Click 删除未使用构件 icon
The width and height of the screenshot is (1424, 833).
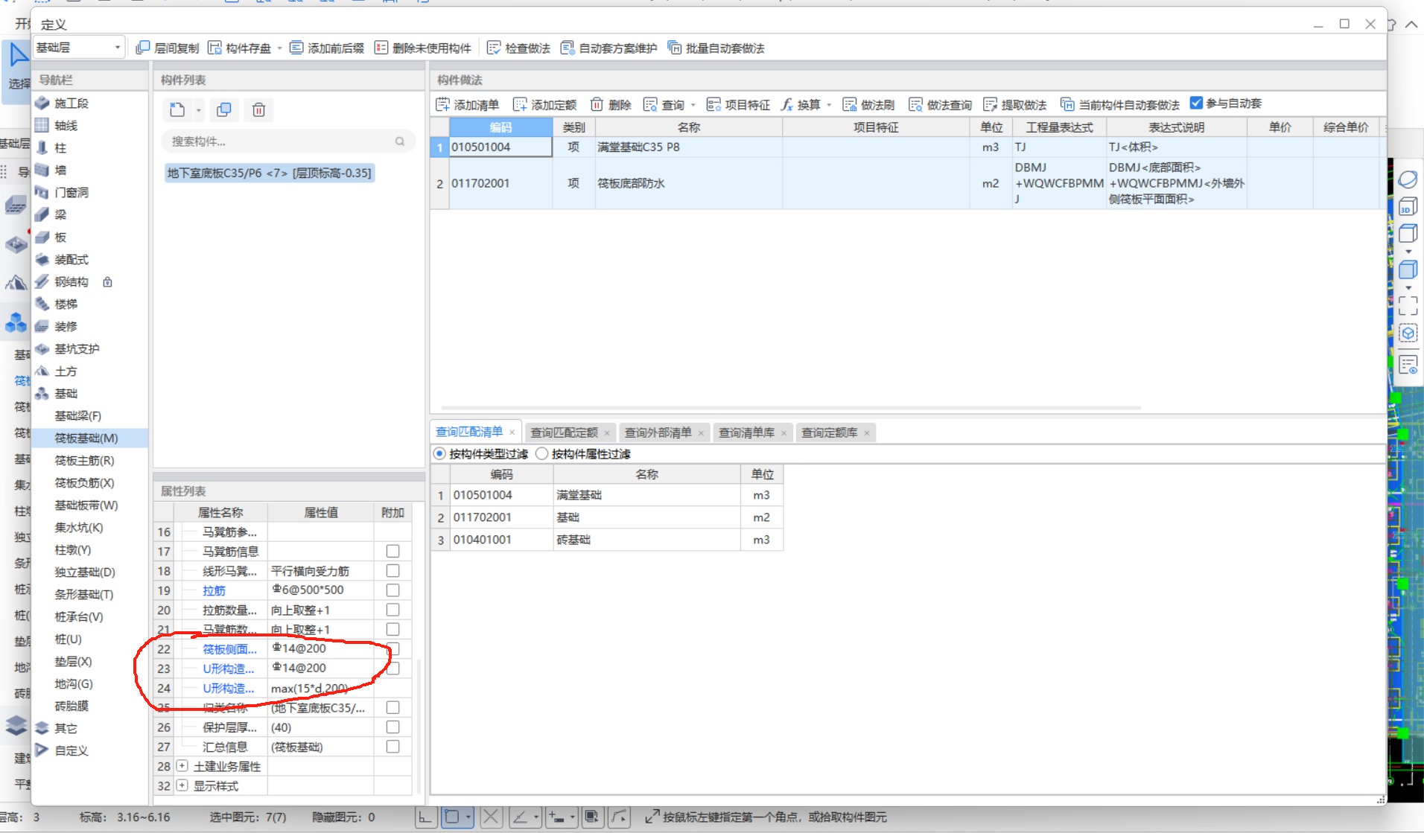point(381,48)
